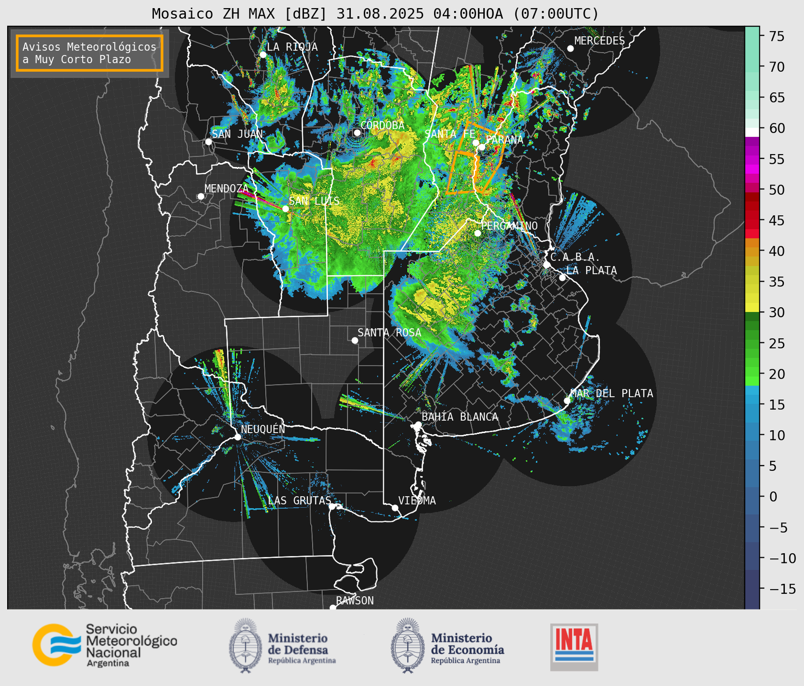Click the SANTA FE city label
The width and height of the screenshot is (804, 686).
coord(450,134)
